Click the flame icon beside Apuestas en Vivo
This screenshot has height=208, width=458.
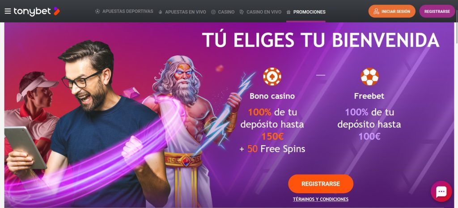click(161, 12)
